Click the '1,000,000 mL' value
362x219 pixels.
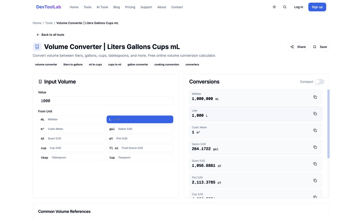click(205, 99)
